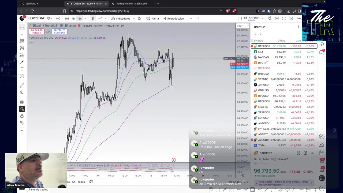Click the undo arrow in top toolbar

coord(191,18)
